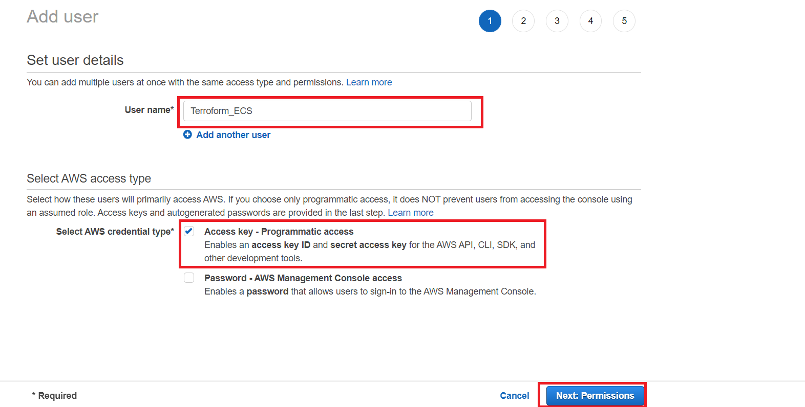Go to step 4 in wizard

coord(590,21)
